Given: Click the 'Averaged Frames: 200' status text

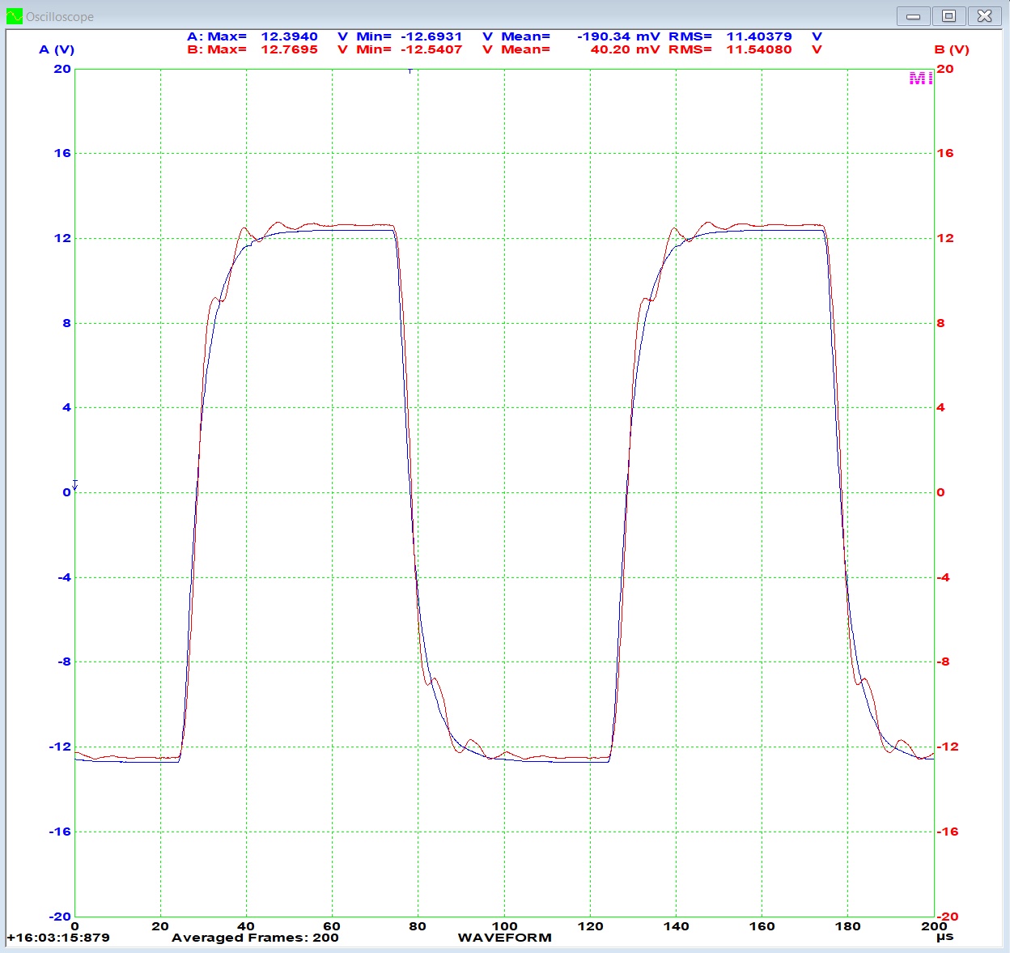Looking at the screenshot, I should (255, 938).
